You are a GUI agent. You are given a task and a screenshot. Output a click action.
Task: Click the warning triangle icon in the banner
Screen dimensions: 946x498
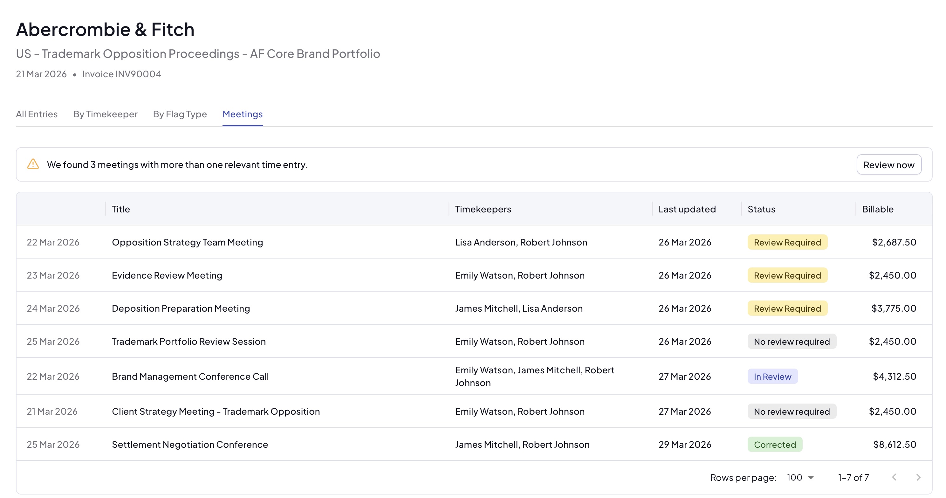[x=33, y=164]
